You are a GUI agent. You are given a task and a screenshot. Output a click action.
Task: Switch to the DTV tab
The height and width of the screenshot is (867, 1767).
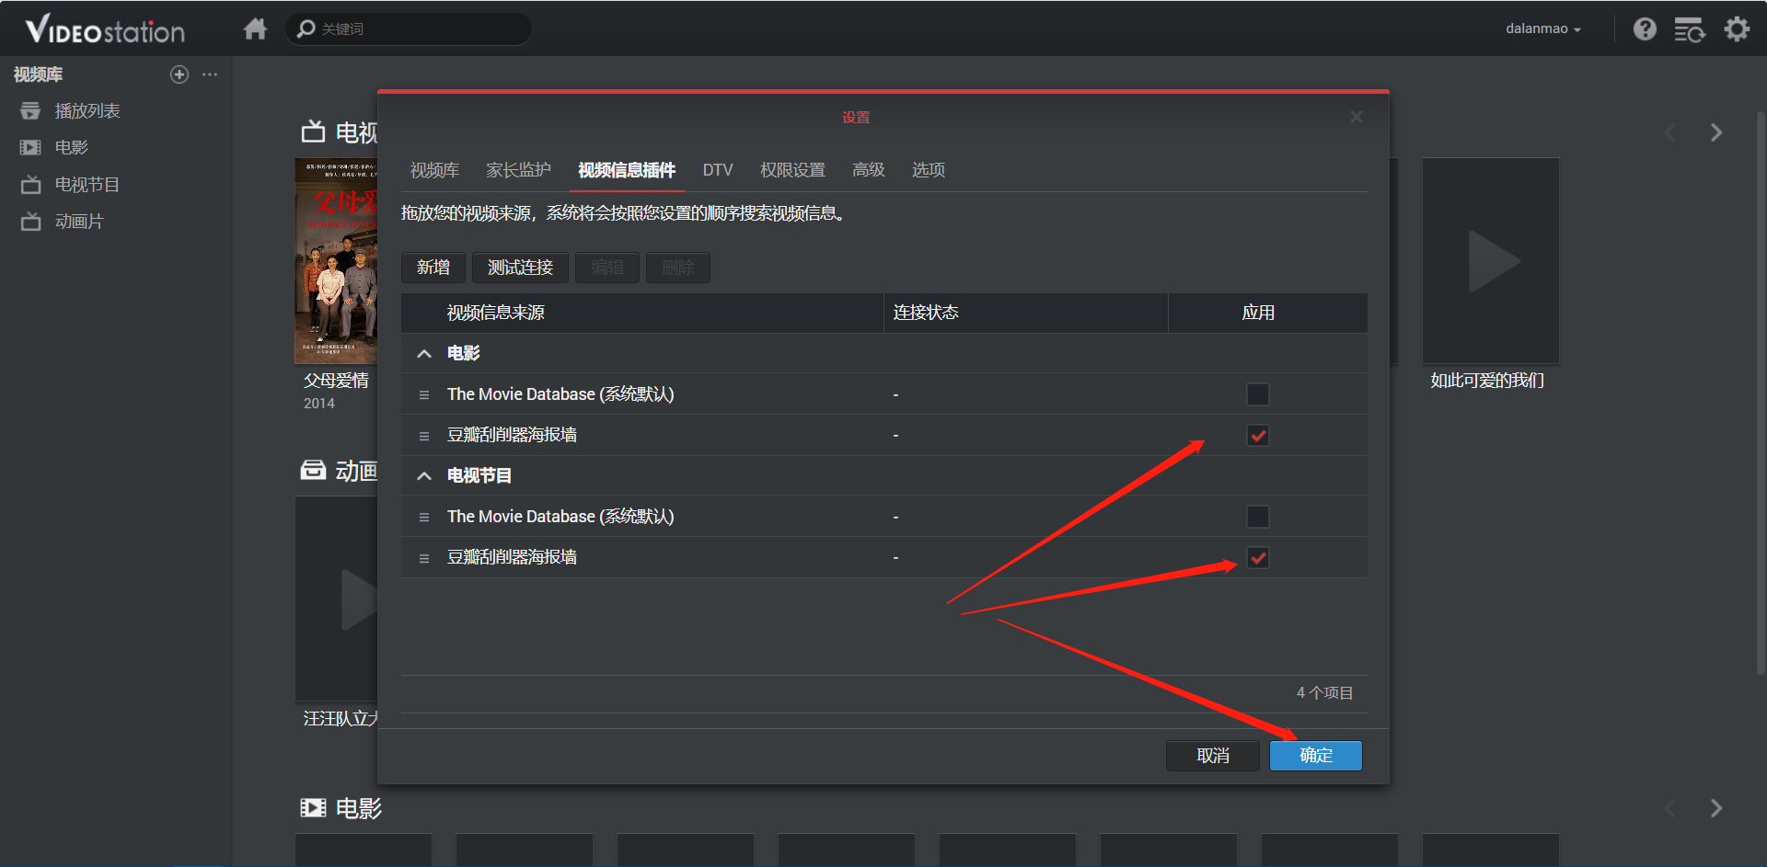click(718, 170)
